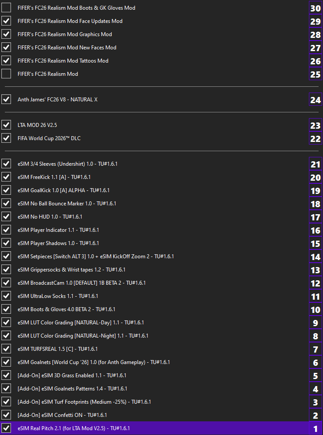Uncheck eSIM Boots & Gloves 4.0 BETA 2
323x435 pixels.
6,309
